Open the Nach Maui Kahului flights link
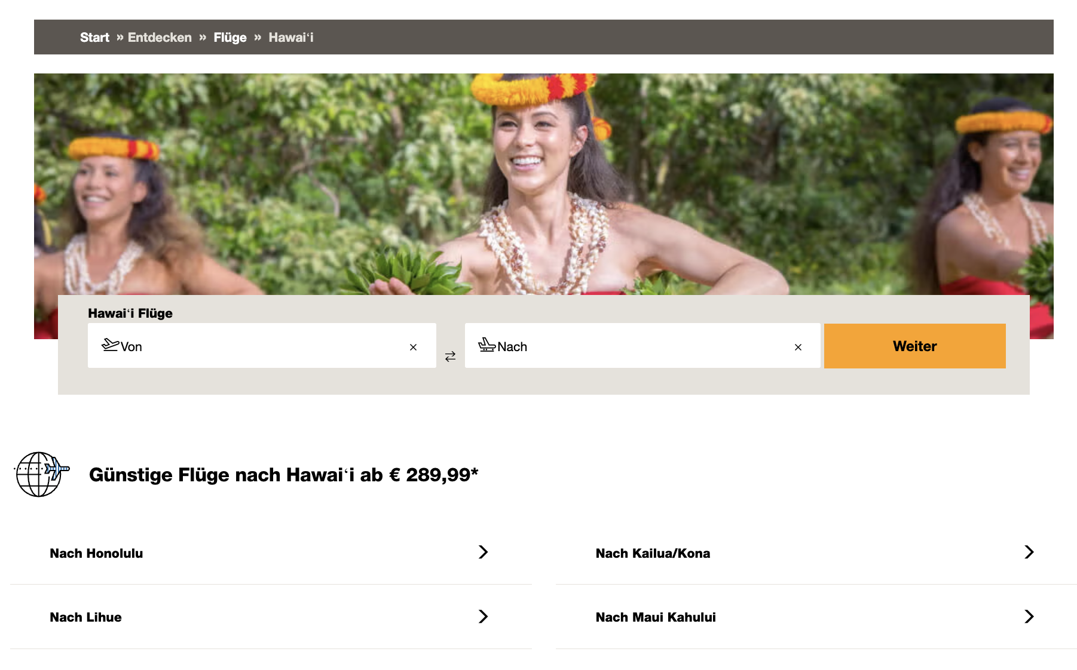Image resolution: width=1077 pixels, height=670 pixels. tap(816, 617)
